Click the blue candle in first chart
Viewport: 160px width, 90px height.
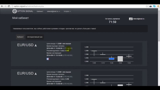click(x=111, y=59)
